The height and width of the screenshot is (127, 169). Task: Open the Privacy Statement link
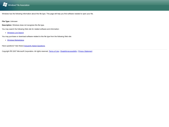(85, 51)
